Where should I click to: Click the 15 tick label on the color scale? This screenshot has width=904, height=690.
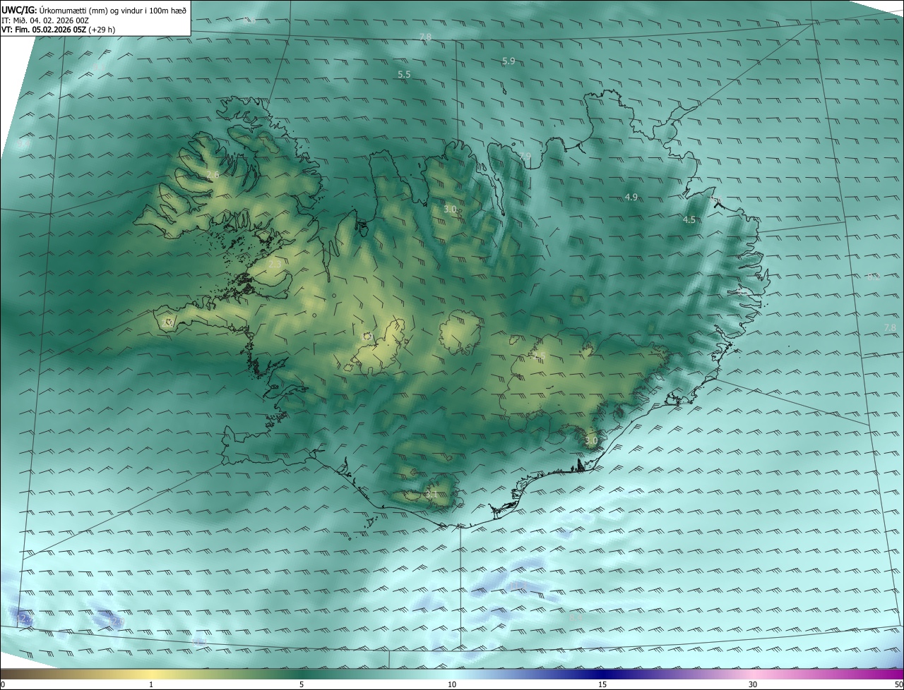tap(602, 684)
